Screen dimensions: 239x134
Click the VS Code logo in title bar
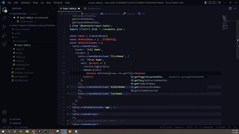coord(3,3)
